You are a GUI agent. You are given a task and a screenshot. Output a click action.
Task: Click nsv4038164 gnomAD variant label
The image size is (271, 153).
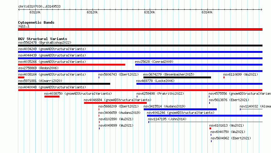click(52, 74)
